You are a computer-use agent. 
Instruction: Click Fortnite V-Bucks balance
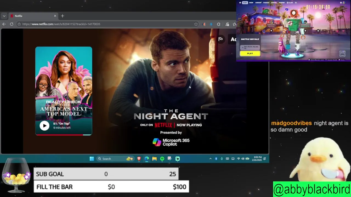coord(290,3)
